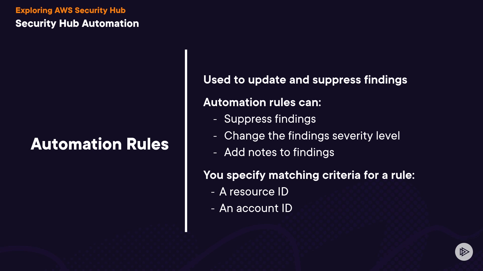Image resolution: width=483 pixels, height=271 pixels.
Task: Click the "Suppress findings" bullet text
Action: (270, 119)
